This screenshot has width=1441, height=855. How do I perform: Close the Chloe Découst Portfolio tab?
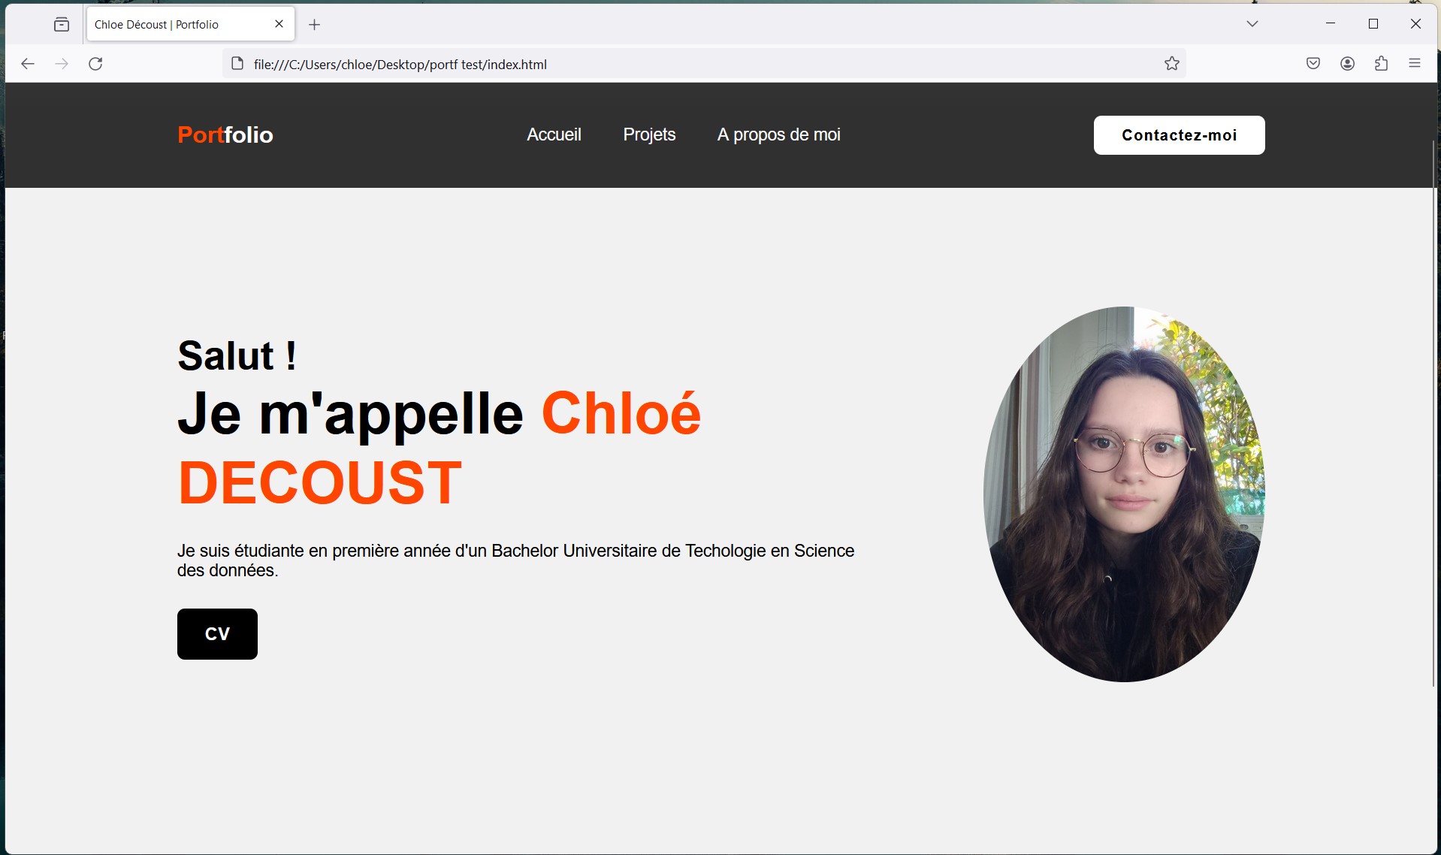(x=279, y=24)
